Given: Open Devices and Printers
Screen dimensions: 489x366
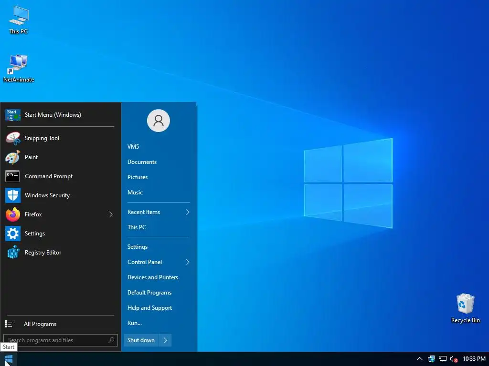Looking at the screenshot, I should coord(153,277).
